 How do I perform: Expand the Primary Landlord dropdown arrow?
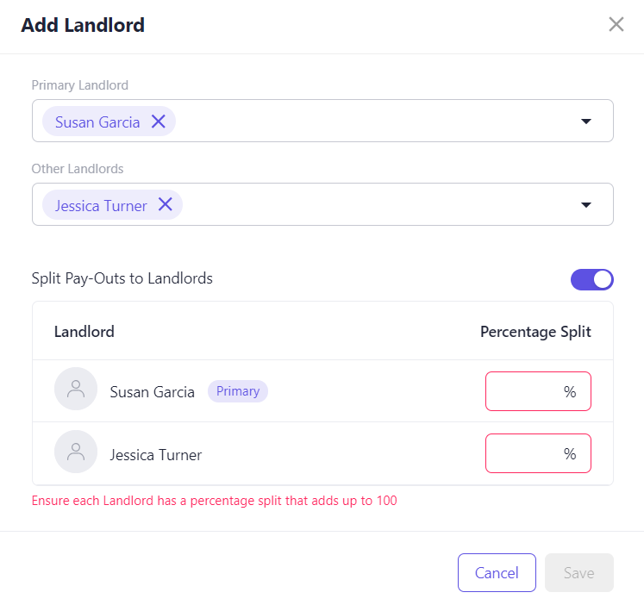[586, 121]
